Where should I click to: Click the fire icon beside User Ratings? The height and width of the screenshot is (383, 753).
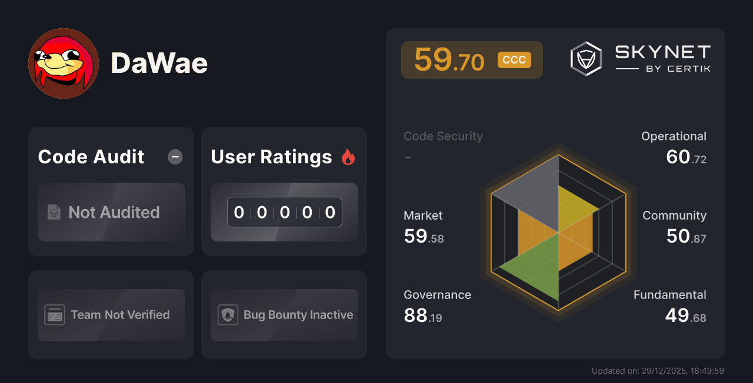(348, 157)
